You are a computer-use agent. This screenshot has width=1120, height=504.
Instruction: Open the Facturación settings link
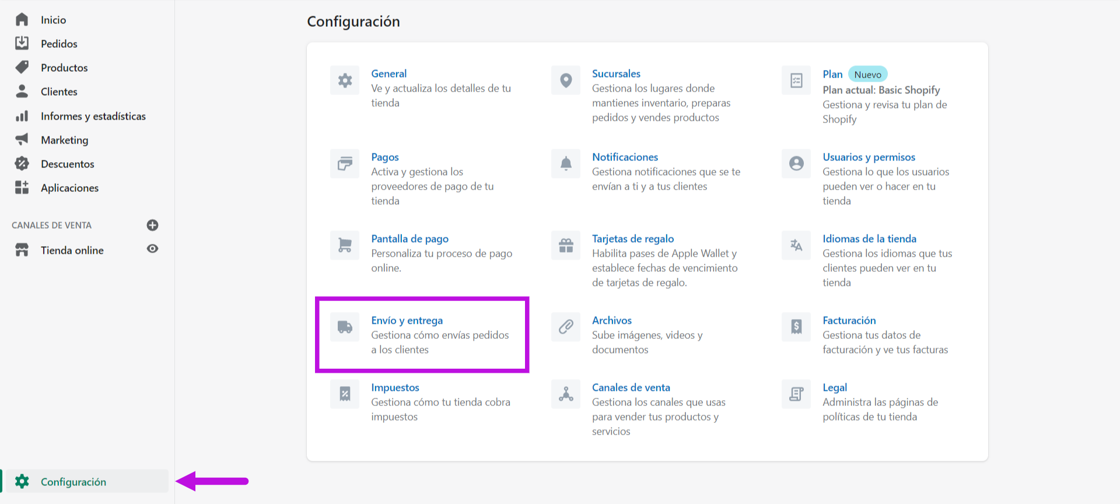coord(849,320)
